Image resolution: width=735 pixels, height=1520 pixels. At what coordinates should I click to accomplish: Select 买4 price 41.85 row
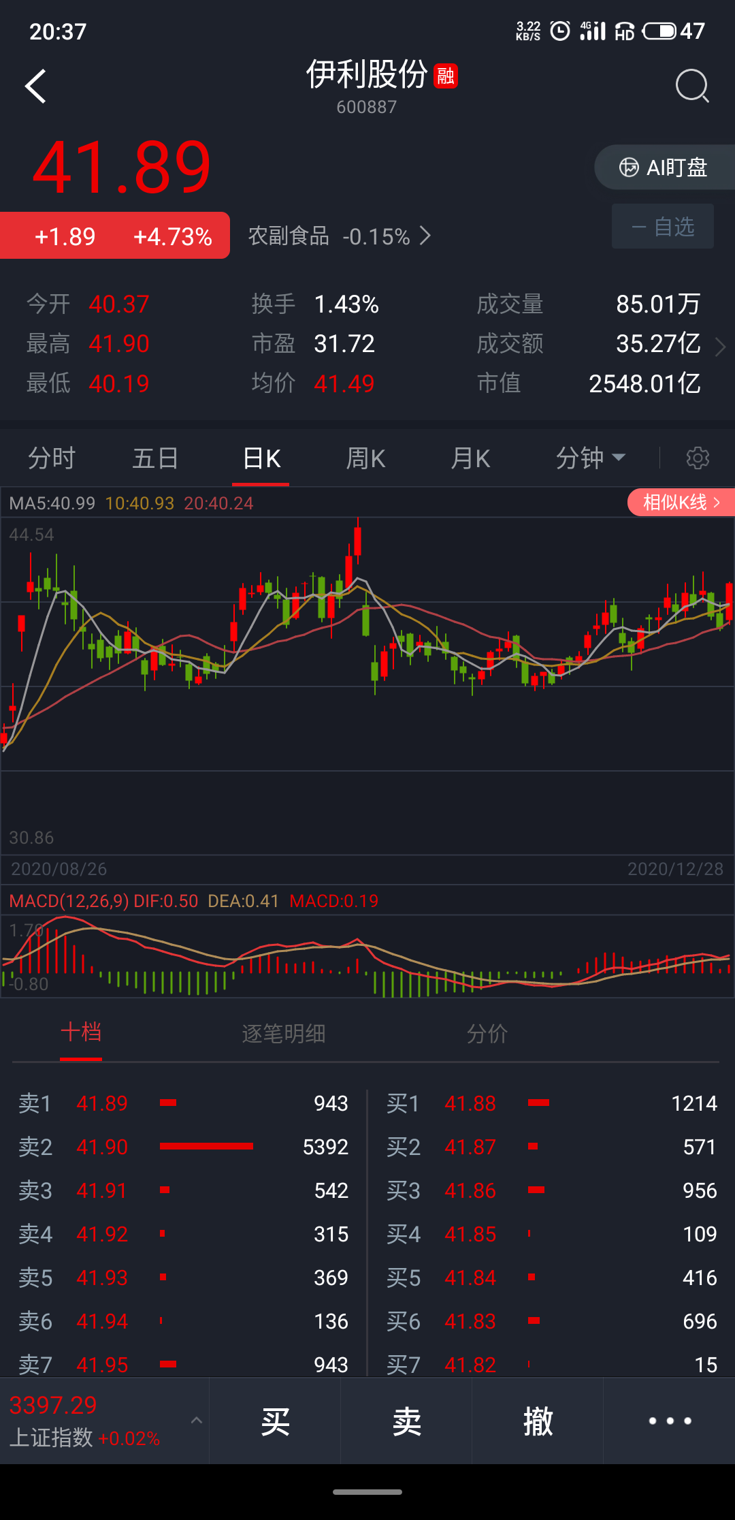(x=551, y=1234)
